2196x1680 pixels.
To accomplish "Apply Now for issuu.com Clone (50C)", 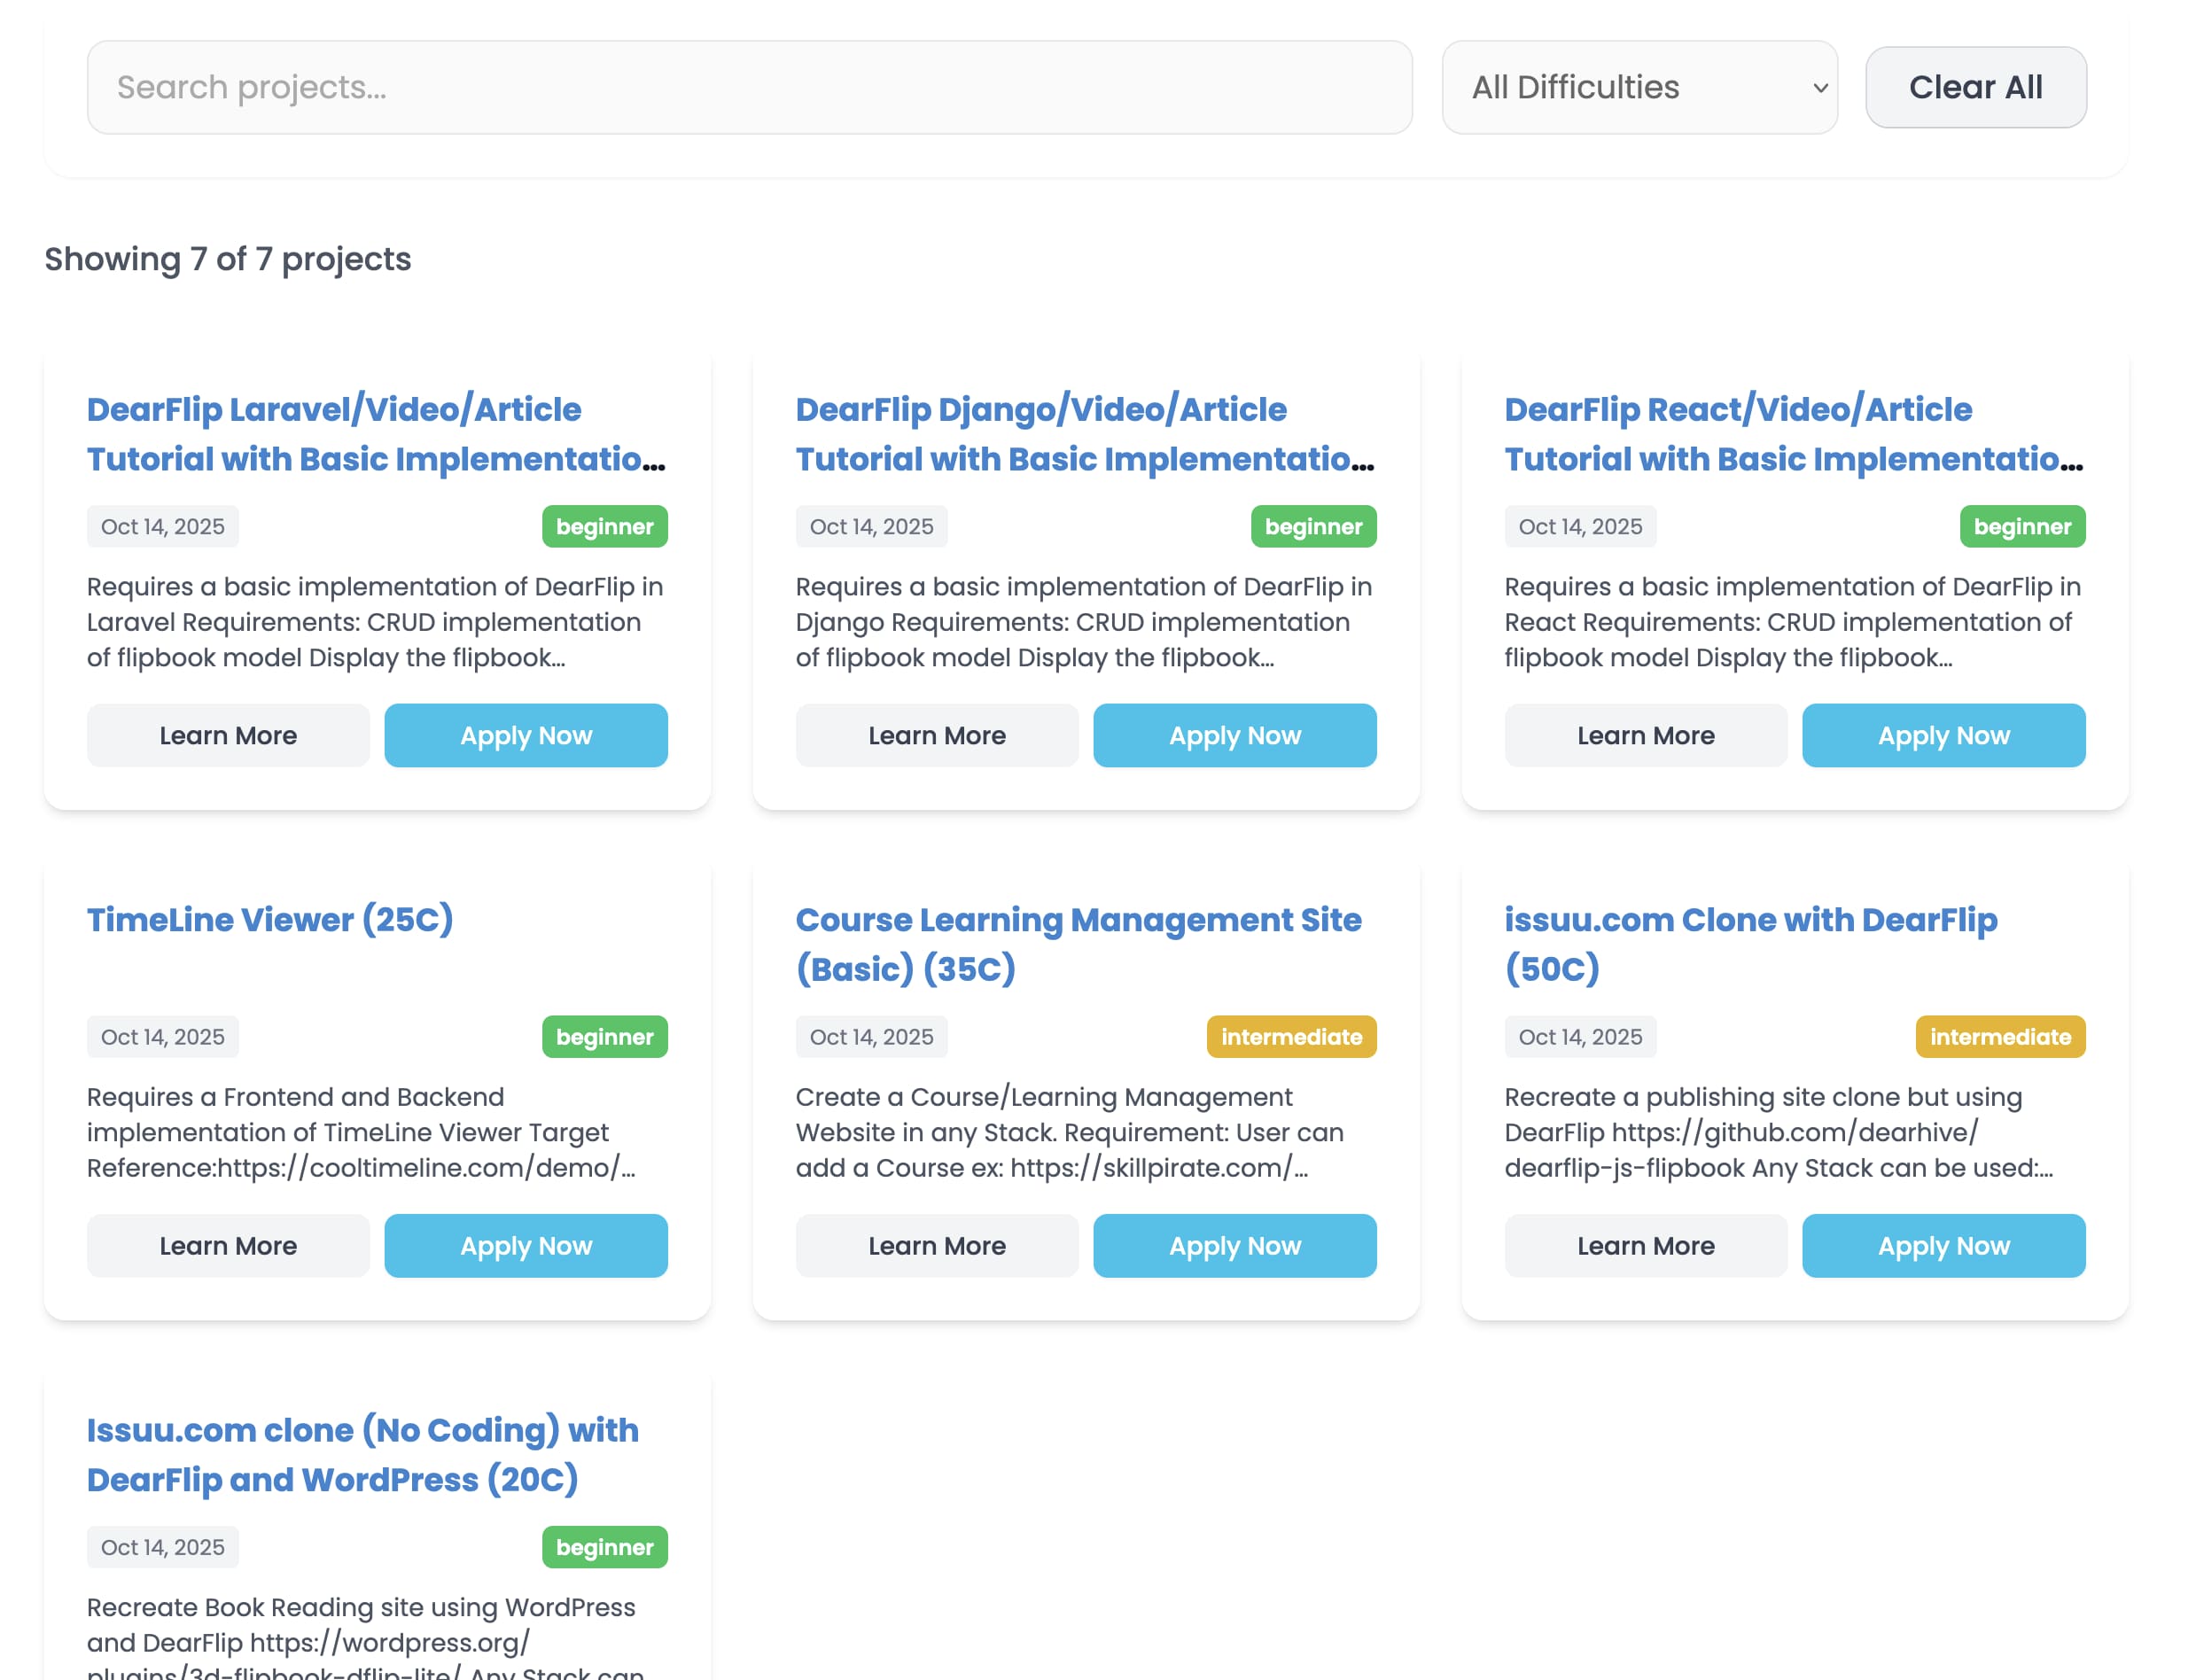I will pyautogui.click(x=1943, y=1245).
